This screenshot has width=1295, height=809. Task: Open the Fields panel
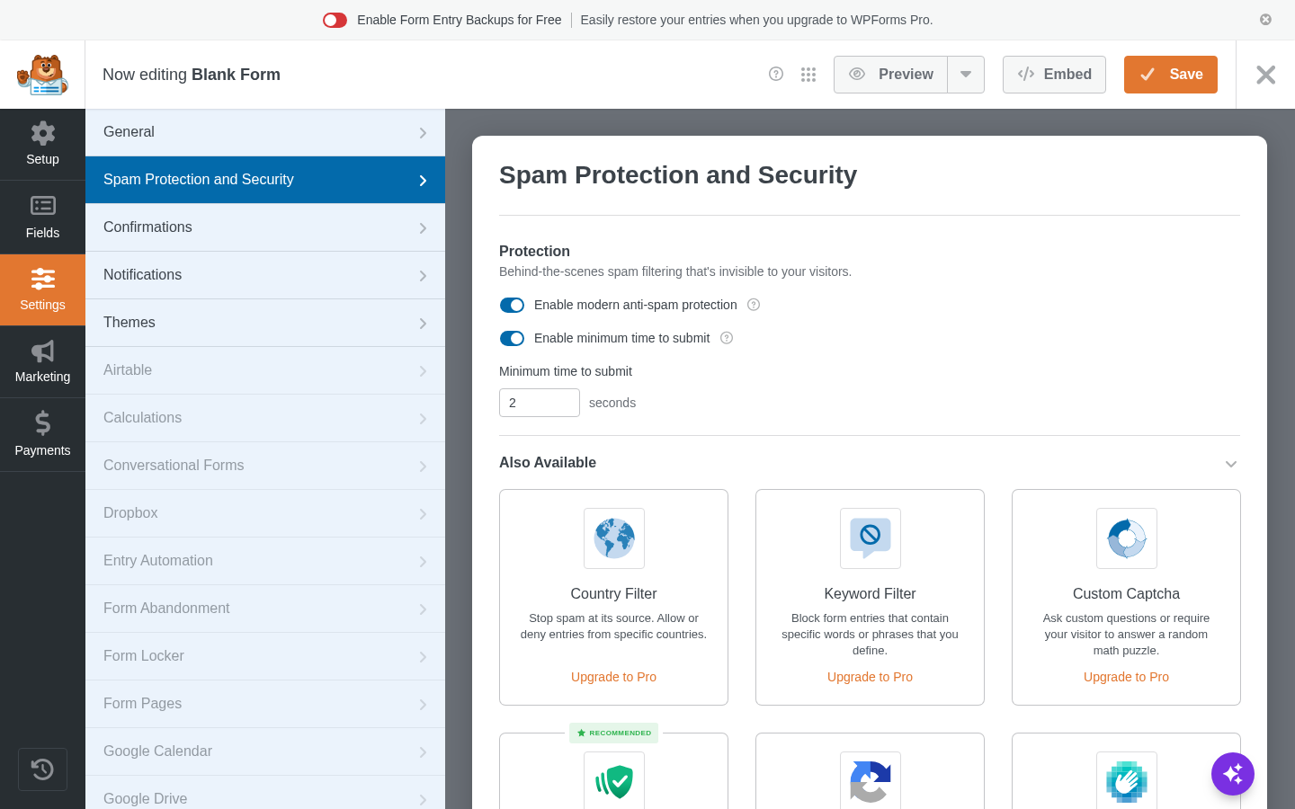pos(42,218)
